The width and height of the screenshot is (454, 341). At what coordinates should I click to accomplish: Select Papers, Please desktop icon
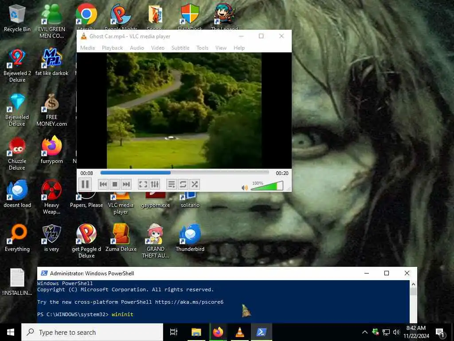pyautogui.click(x=86, y=200)
